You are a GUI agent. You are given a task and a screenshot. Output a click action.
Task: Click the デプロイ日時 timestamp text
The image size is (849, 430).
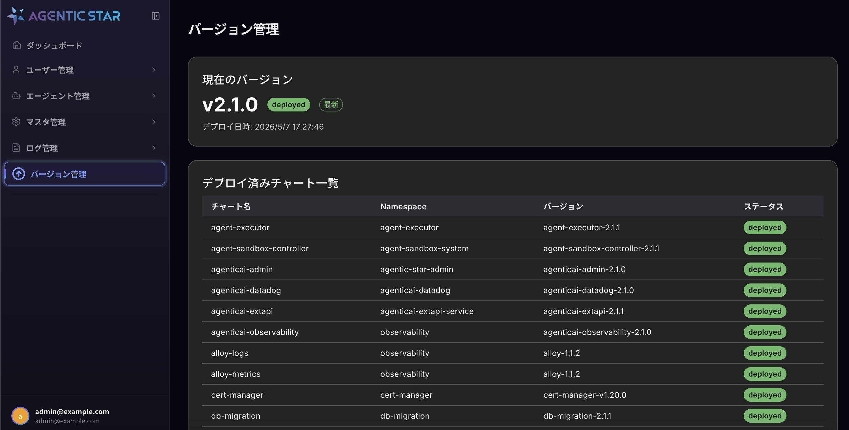point(263,126)
